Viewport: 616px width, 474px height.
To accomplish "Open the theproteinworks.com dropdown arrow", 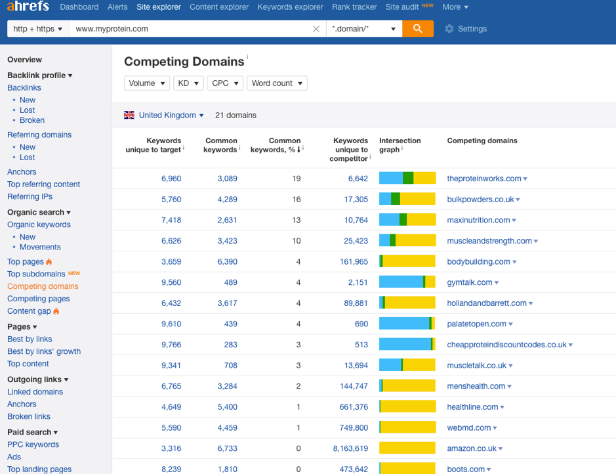I will click(x=525, y=179).
